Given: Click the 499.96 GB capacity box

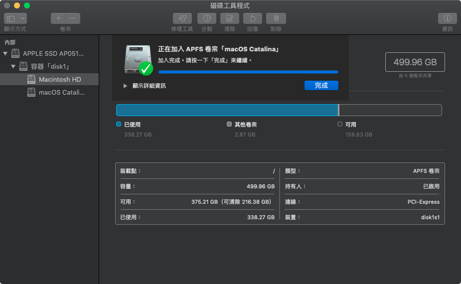Looking at the screenshot, I should pyautogui.click(x=415, y=62).
